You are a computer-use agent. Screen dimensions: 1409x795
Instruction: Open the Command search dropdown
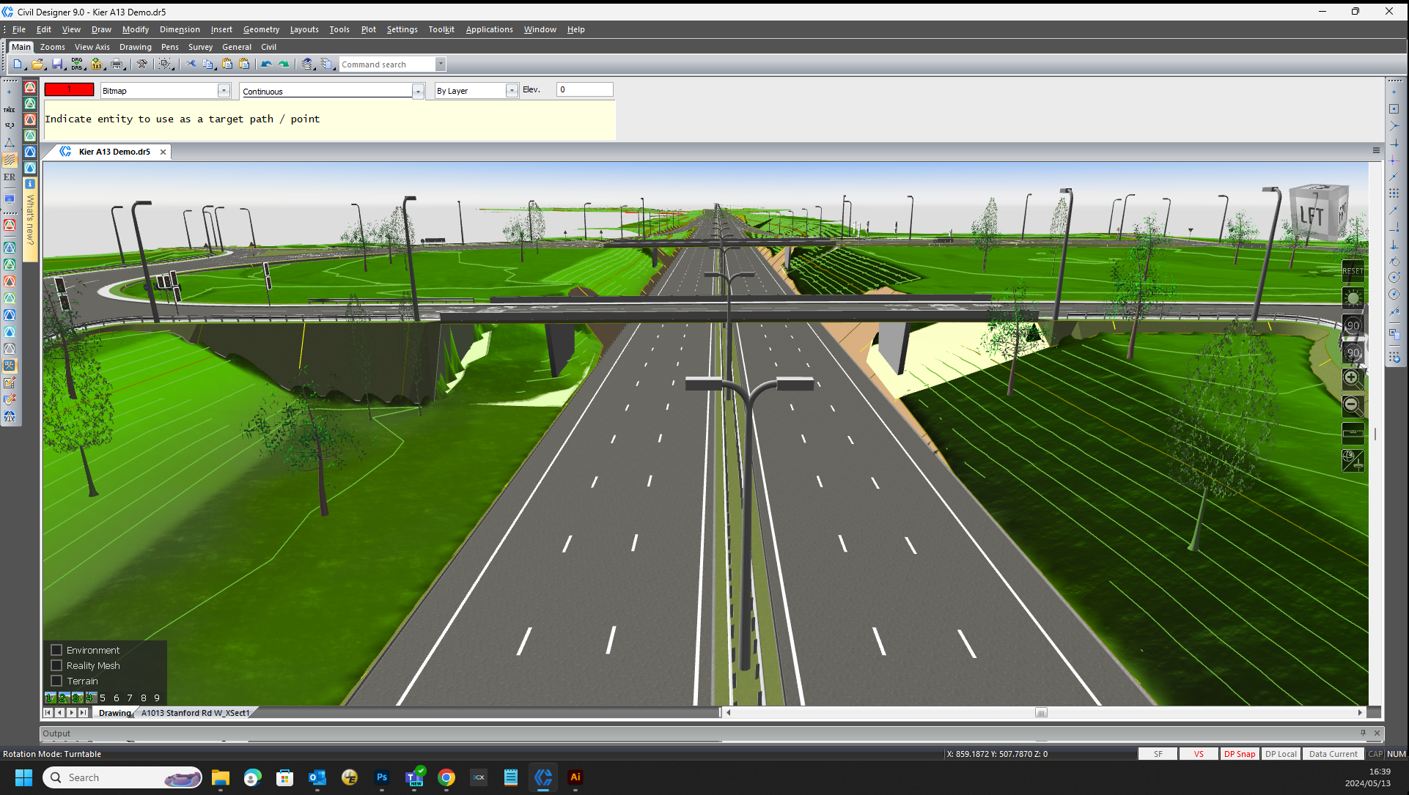pos(440,64)
